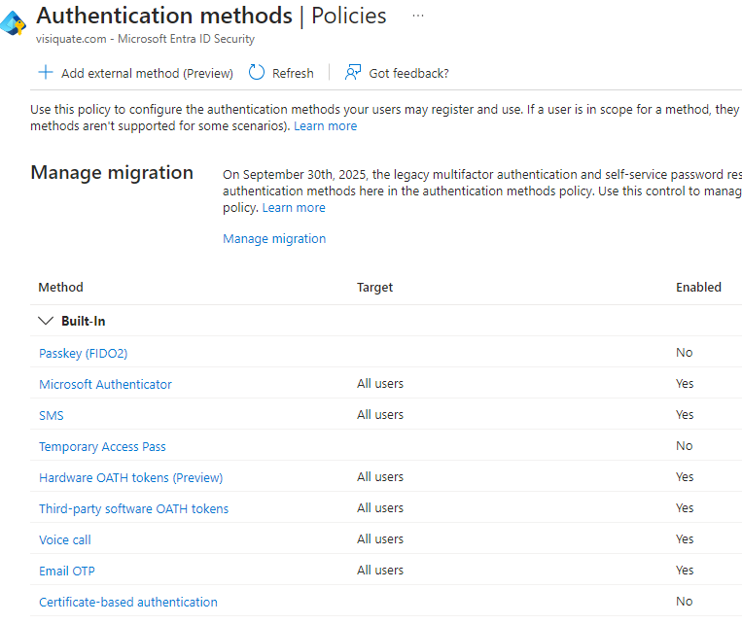Click Add external method (Preview)
Viewport: 742px width, 624px height.
click(147, 73)
